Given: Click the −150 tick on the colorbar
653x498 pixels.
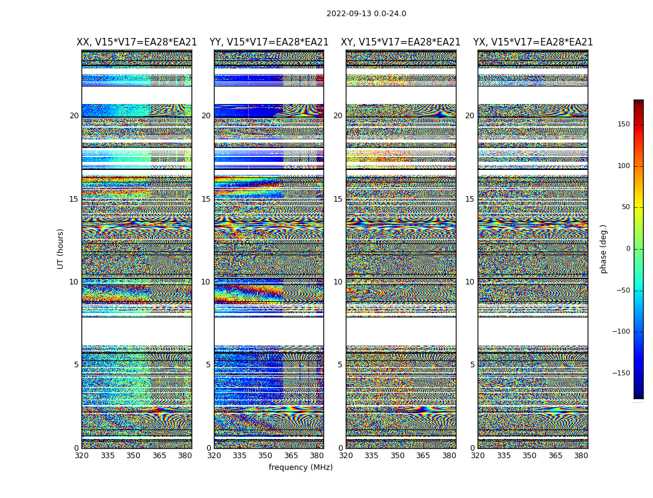Looking at the screenshot, I should (621, 374).
